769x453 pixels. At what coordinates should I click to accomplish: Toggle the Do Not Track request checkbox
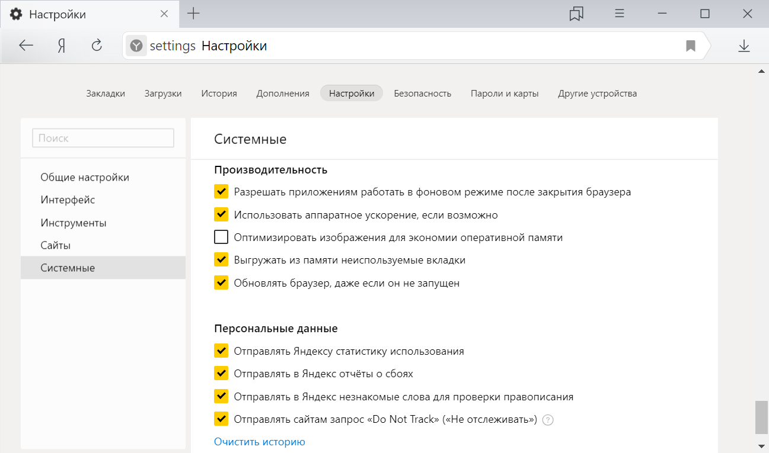coord(221,419)
